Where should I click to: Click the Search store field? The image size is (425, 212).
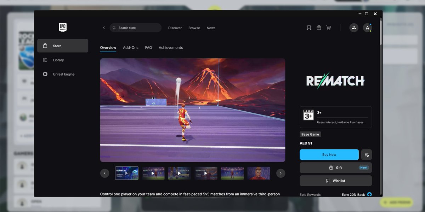(x=136, y=28)
